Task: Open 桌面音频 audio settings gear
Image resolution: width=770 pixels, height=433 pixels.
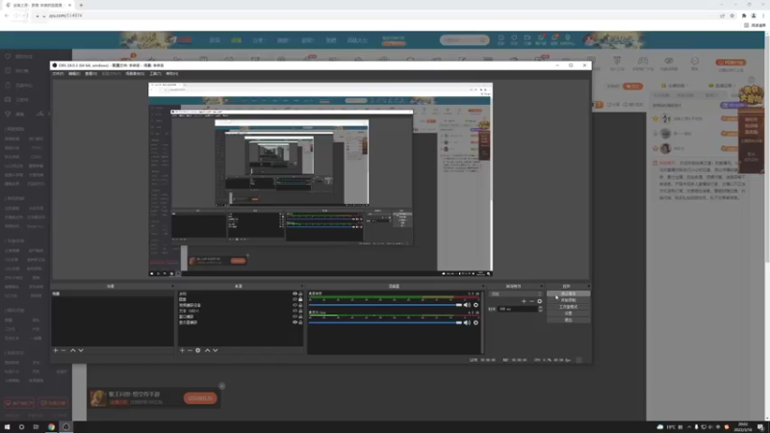Action: tap(475, 305)
